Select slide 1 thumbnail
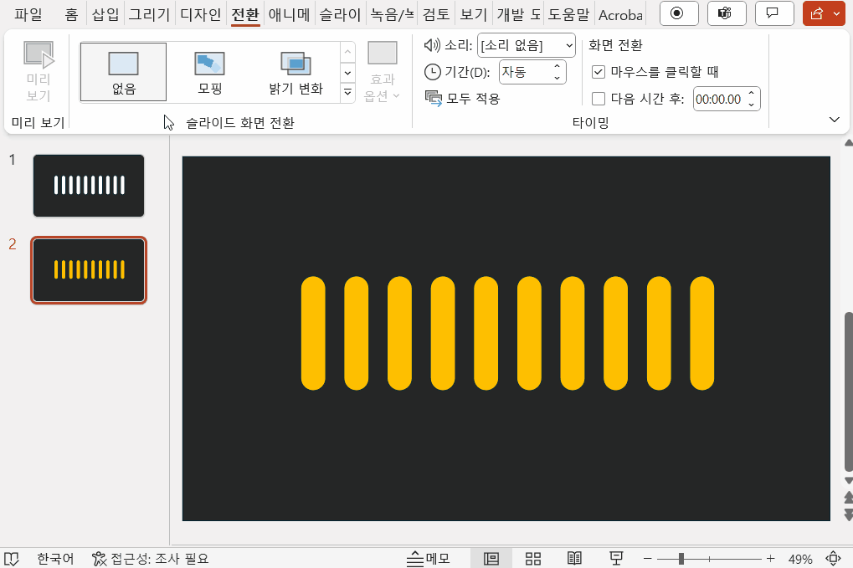 (89, 186)
